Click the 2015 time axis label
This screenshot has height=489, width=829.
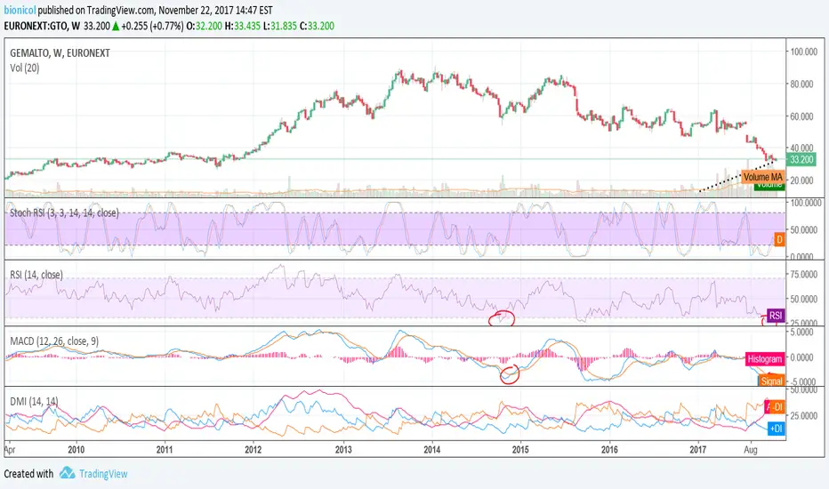[520, 450]
